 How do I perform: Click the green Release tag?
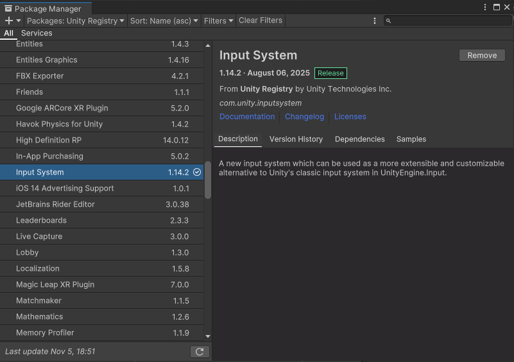tap(330, 73)
